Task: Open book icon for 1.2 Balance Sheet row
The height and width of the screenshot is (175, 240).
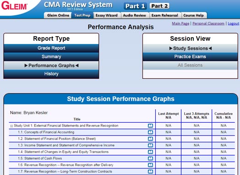Action: coord(150,139)
